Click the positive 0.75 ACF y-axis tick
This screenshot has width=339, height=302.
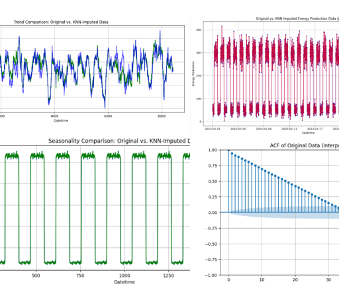tap(213, 166)
